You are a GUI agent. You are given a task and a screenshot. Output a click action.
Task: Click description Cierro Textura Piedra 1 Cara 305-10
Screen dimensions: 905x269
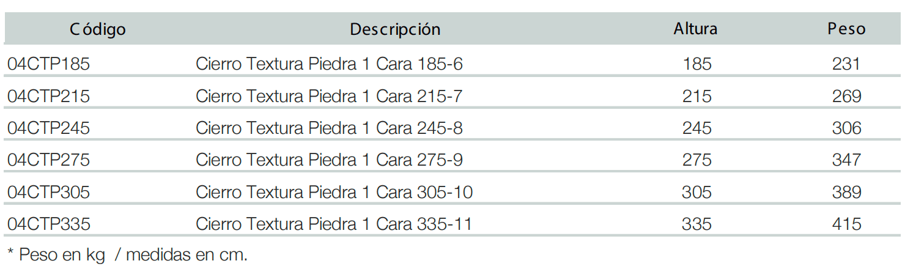[334, 192]
